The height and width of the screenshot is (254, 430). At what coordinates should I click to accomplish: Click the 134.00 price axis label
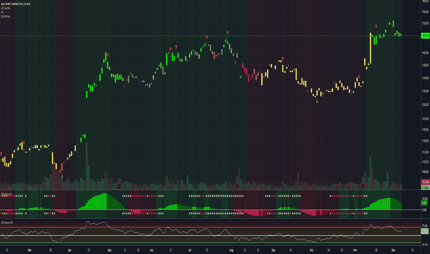point(425,78)
